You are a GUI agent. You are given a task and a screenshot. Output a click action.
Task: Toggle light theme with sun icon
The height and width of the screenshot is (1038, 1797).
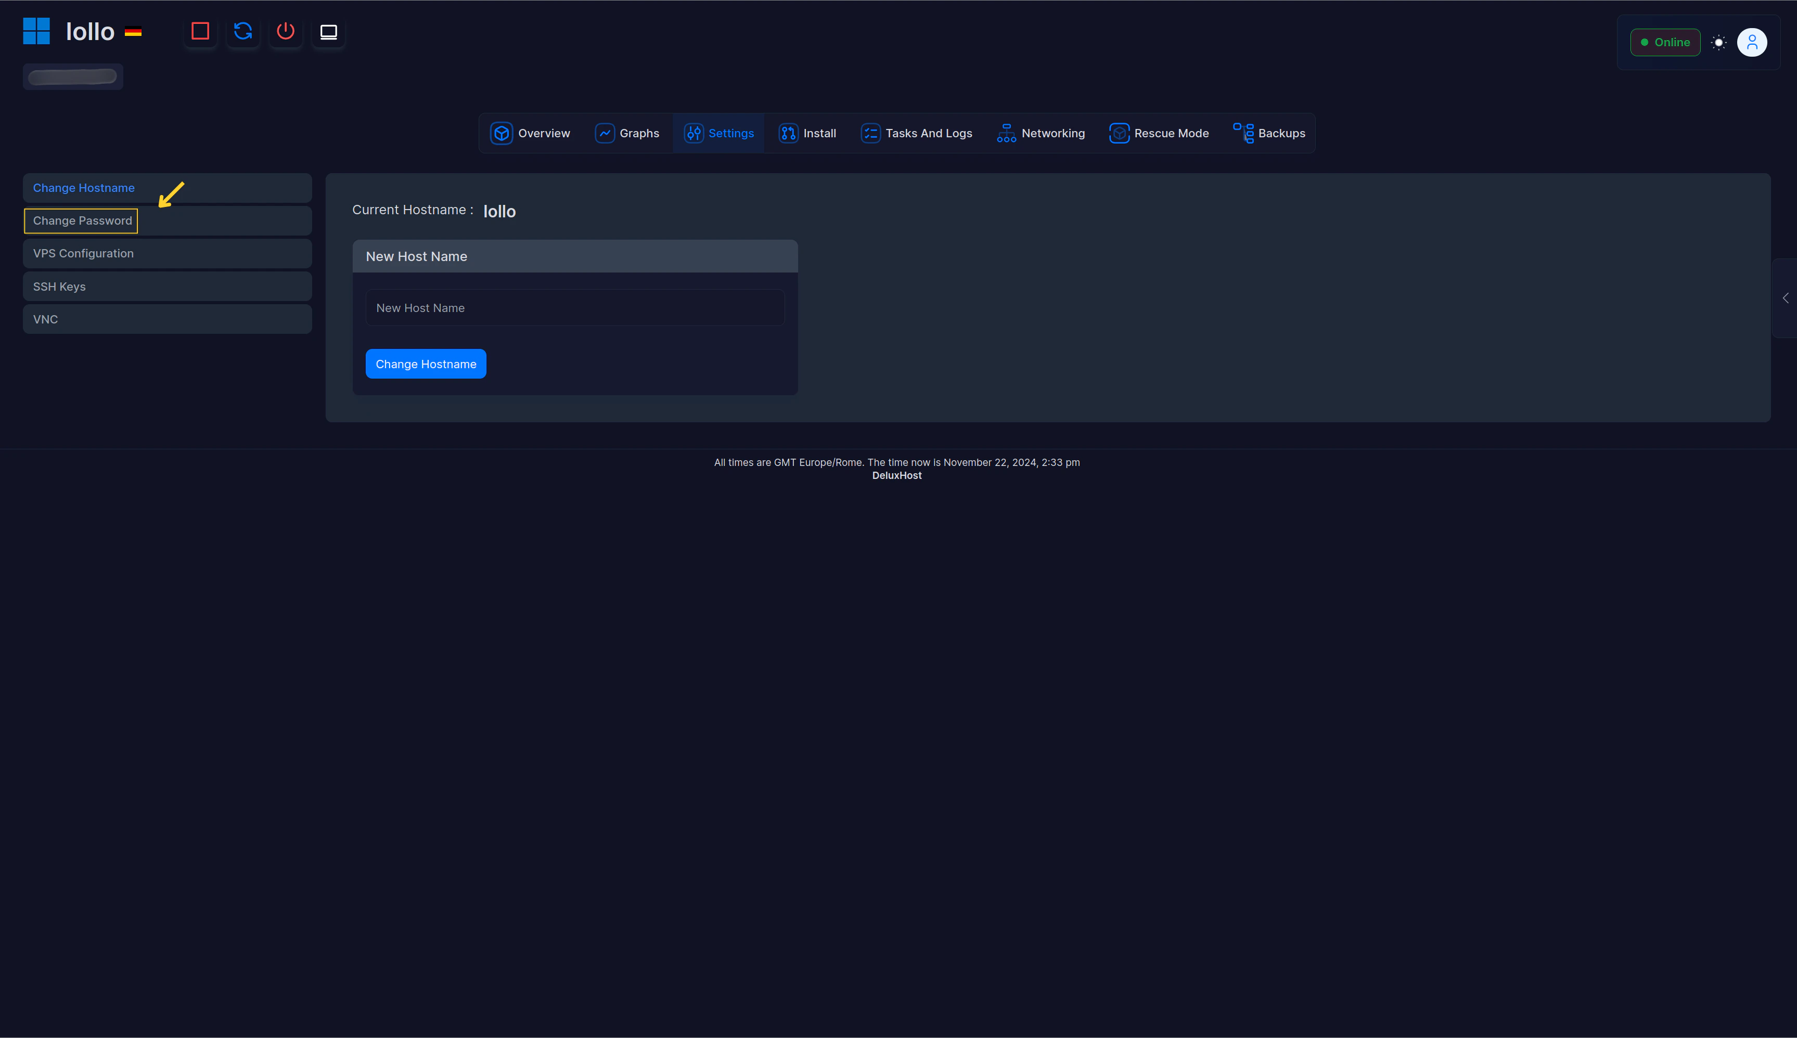pos(1718,42)
